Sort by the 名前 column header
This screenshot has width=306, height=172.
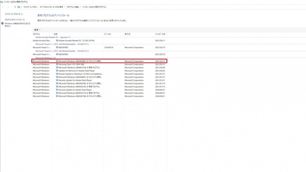click(56, 34)
